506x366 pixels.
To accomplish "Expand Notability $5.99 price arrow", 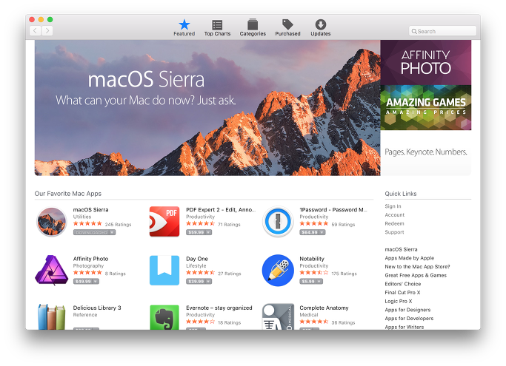I will tap(319, 281).
